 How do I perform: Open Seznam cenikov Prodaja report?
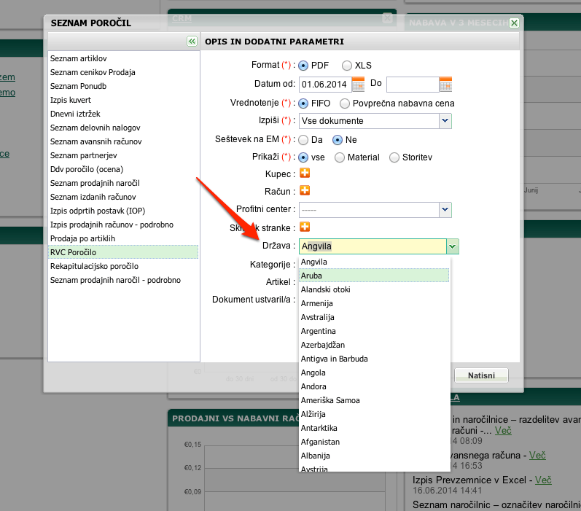[x=123, y=72]
